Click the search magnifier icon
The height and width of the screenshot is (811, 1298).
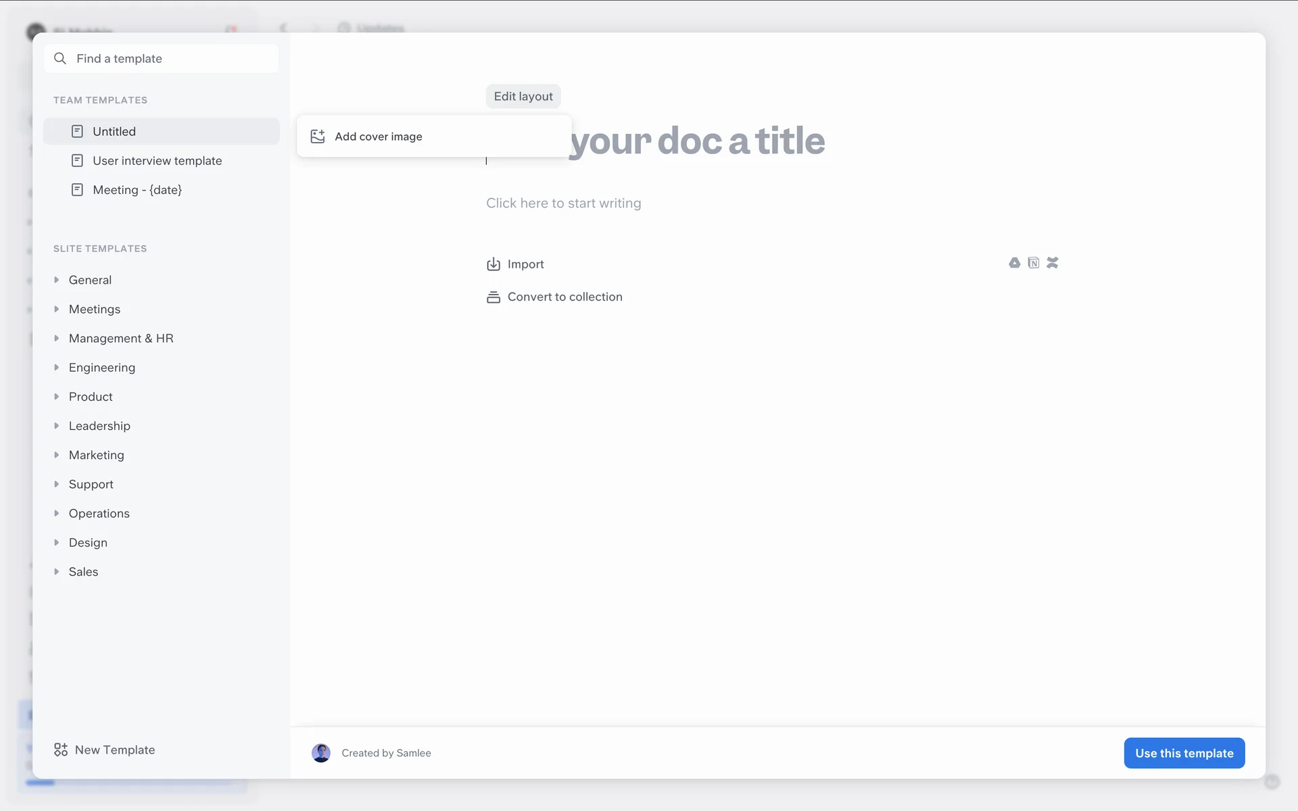click(x=60, y=59)
